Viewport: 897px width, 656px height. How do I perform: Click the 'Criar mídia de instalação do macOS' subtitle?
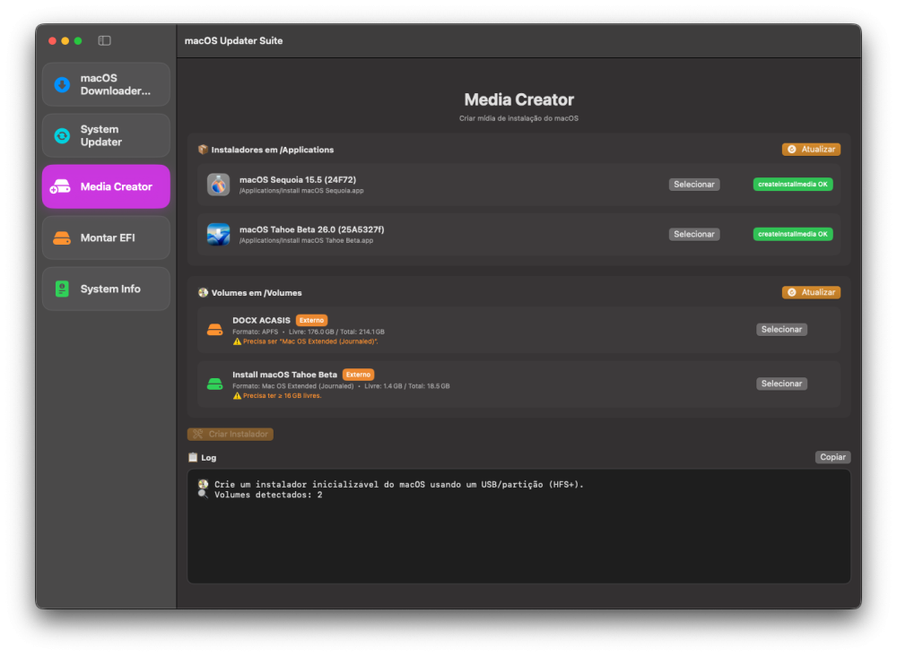(518, 119)
